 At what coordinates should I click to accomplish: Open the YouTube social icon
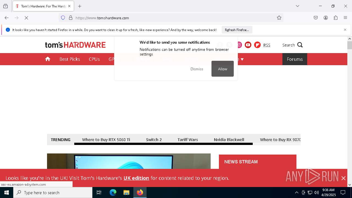pyautogui.click(x=248, y=45)
